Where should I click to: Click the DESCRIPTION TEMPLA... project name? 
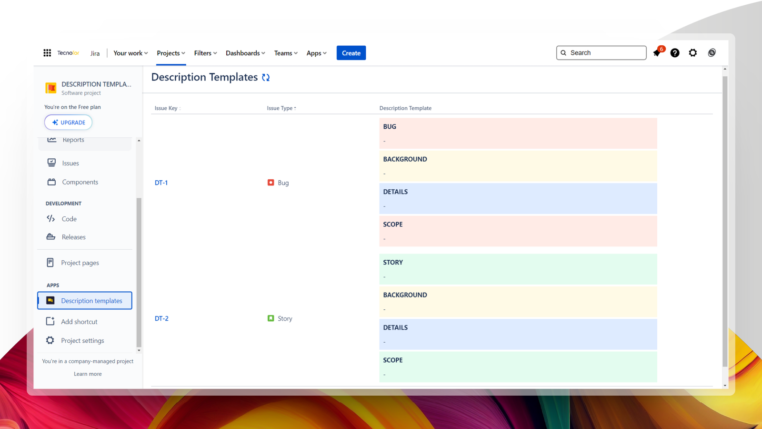point(96,84)
